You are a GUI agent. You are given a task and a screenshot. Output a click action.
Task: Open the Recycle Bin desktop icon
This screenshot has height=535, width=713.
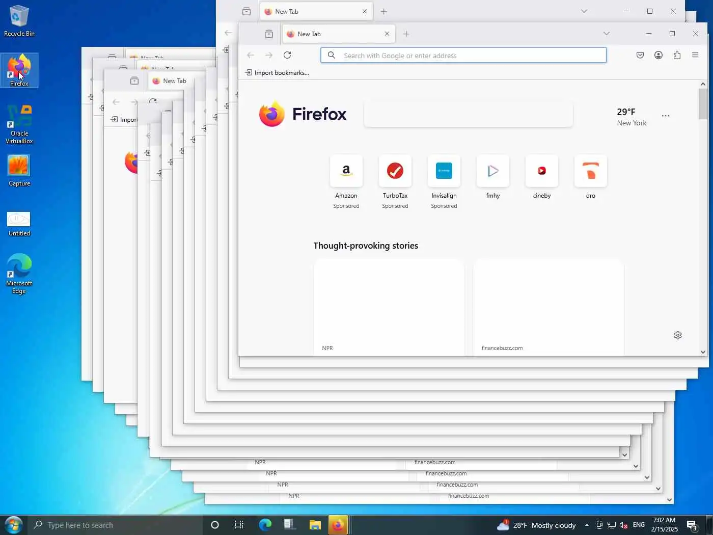coord(19,21)
